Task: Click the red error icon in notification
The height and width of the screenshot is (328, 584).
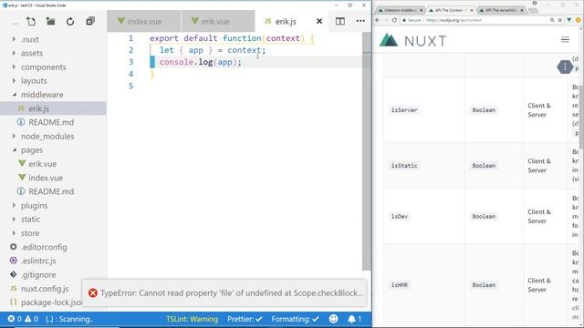Action: click(x=93, y=293)
